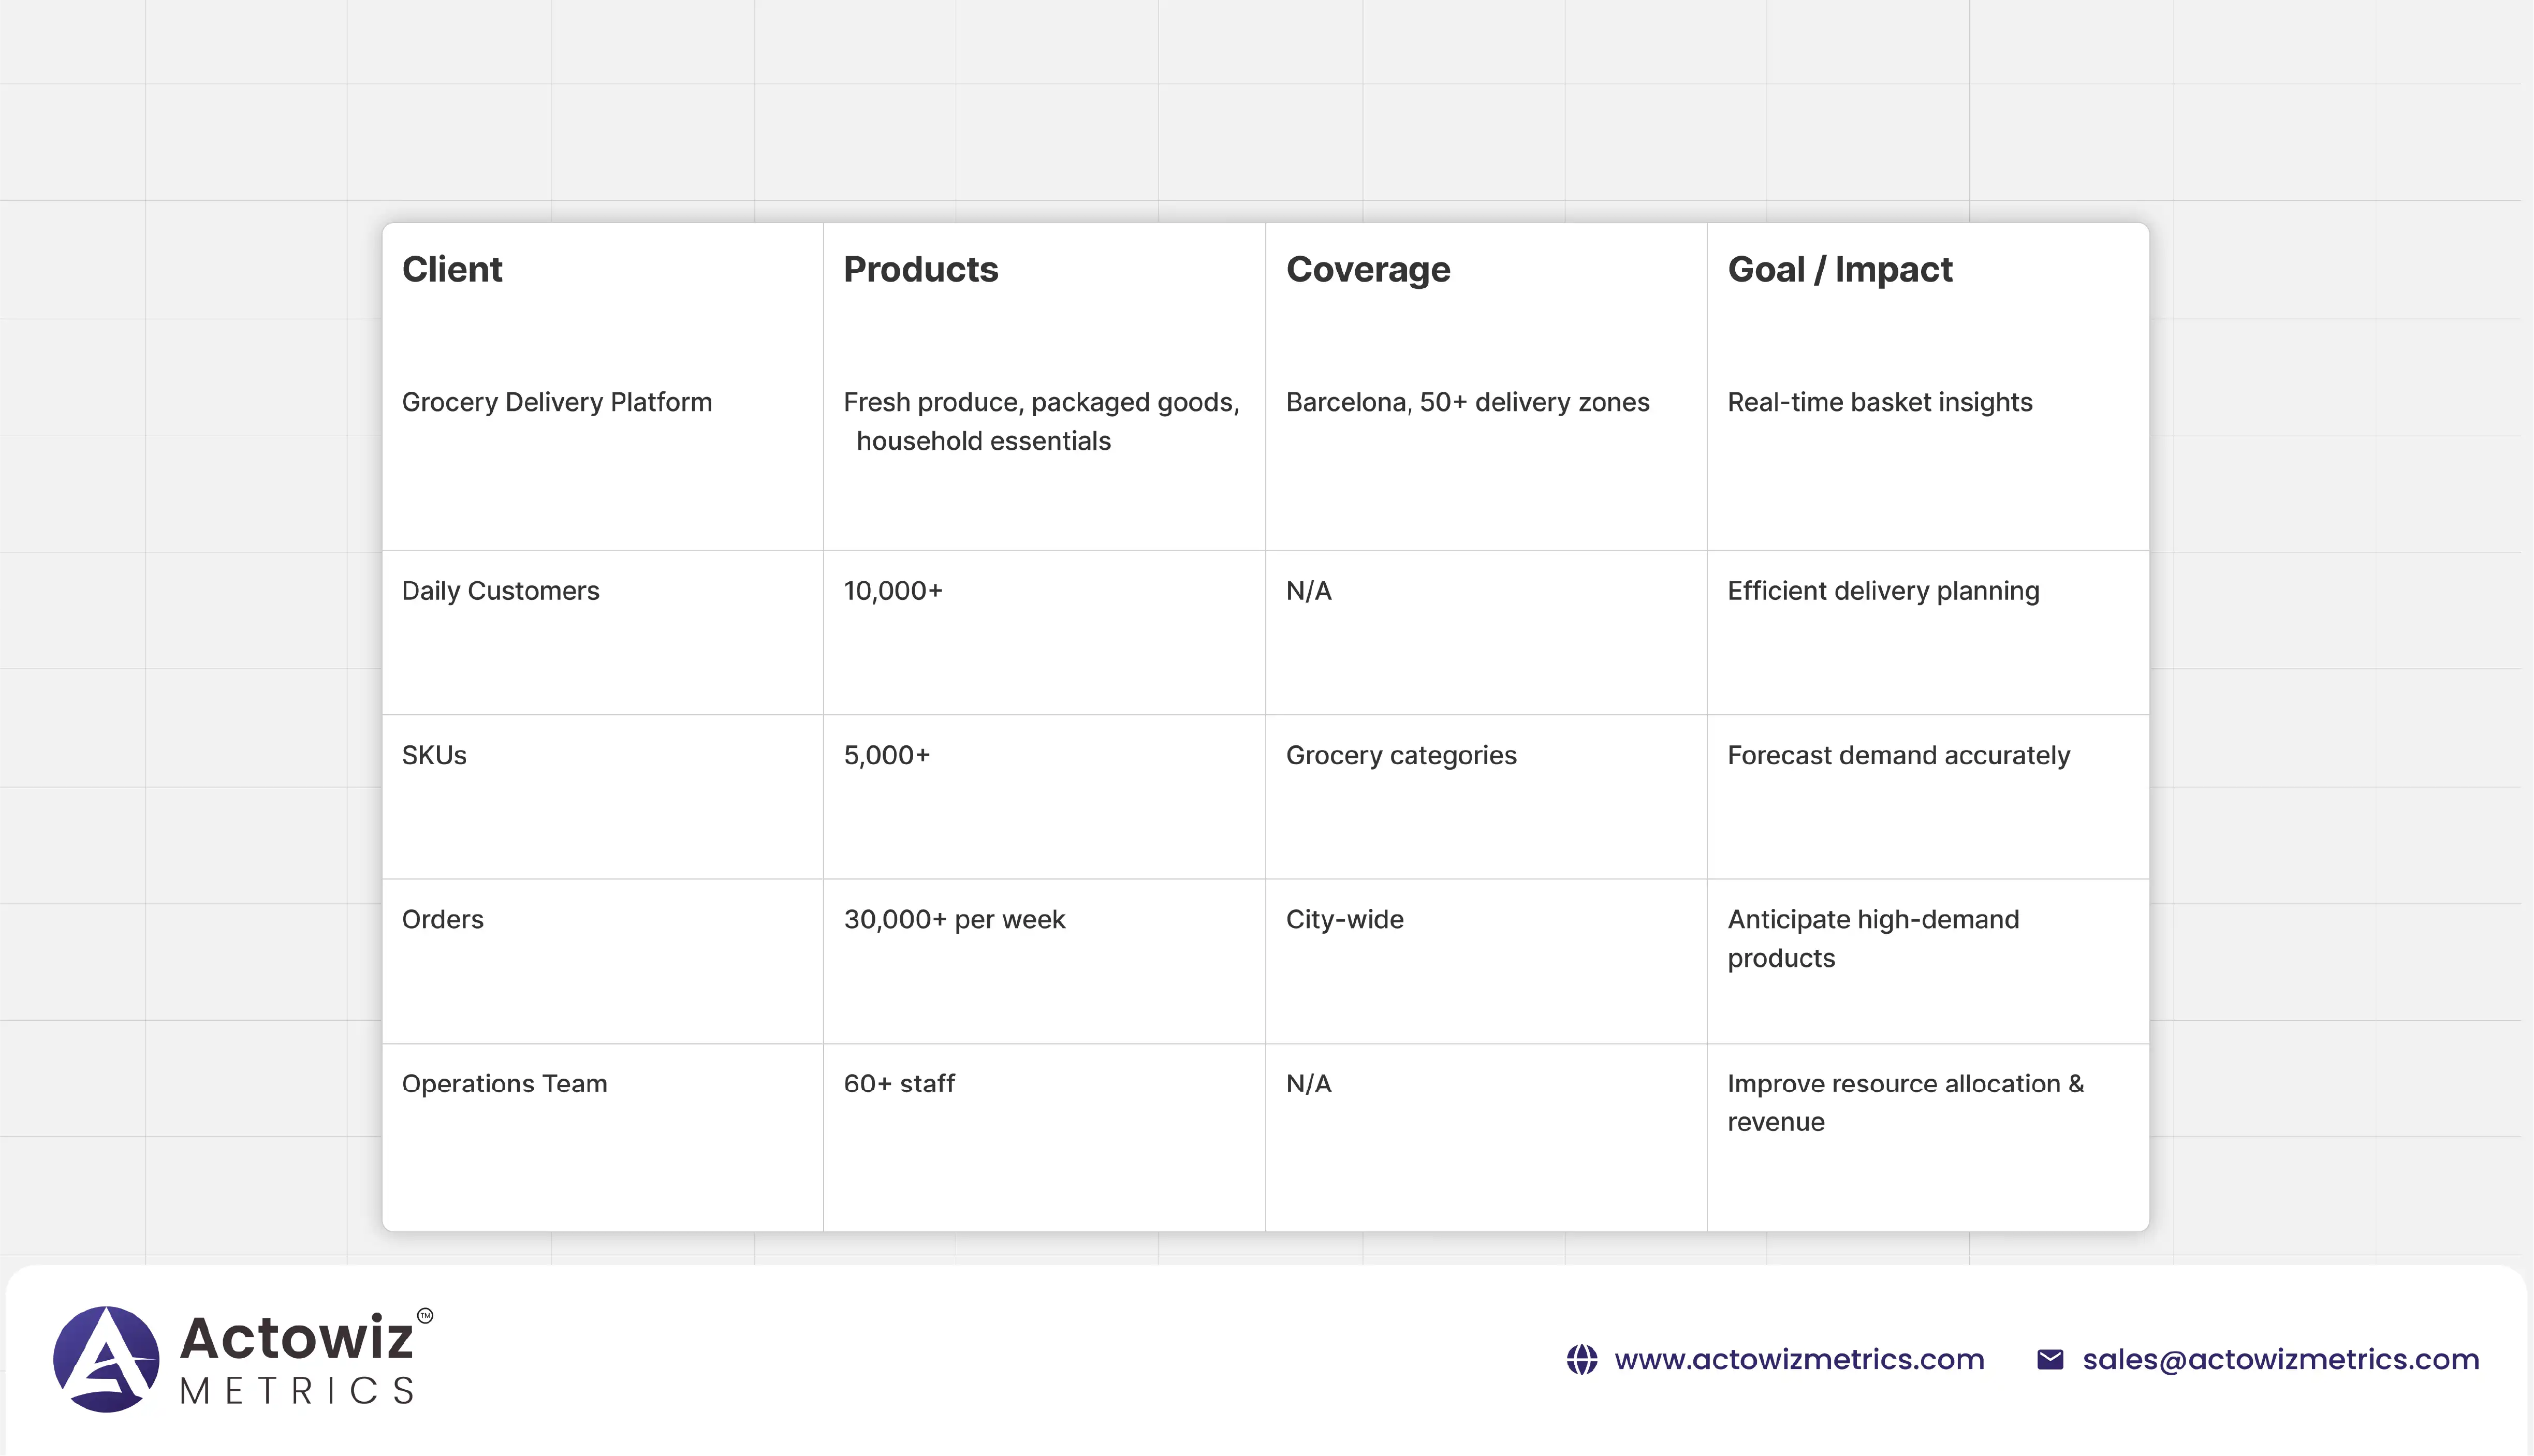Click the Forecast demand accurately cell
Screen dimensions: 2534x1456
pos(1898,755)
